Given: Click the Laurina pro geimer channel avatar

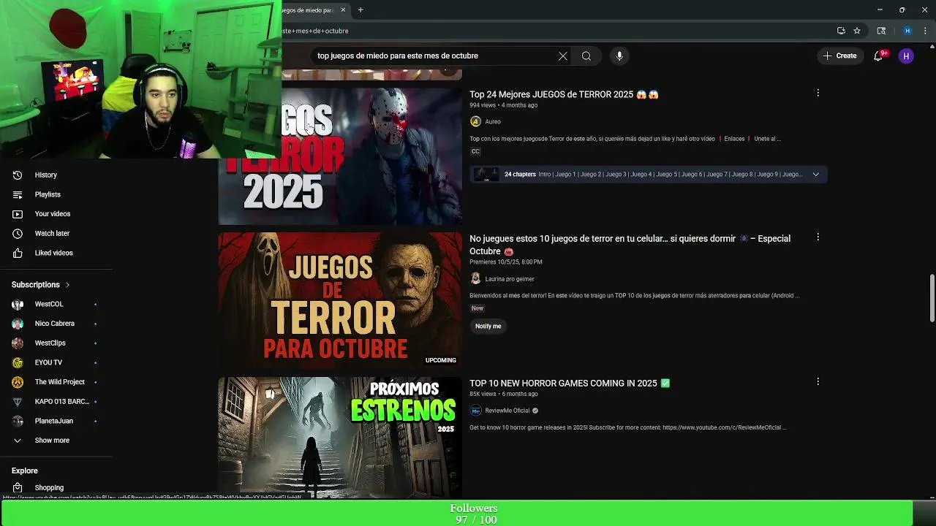Looking at the screenshot, I should coord(475,278).
